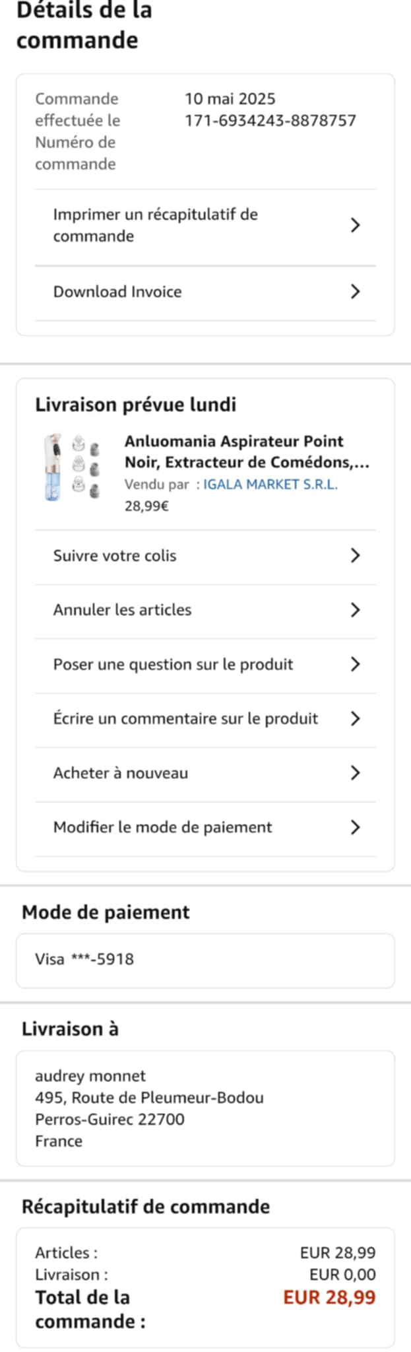Open Imprimer un récapitulatif de commande
The height and width of the screenshot is (1352, 411).
coord(156,225)
